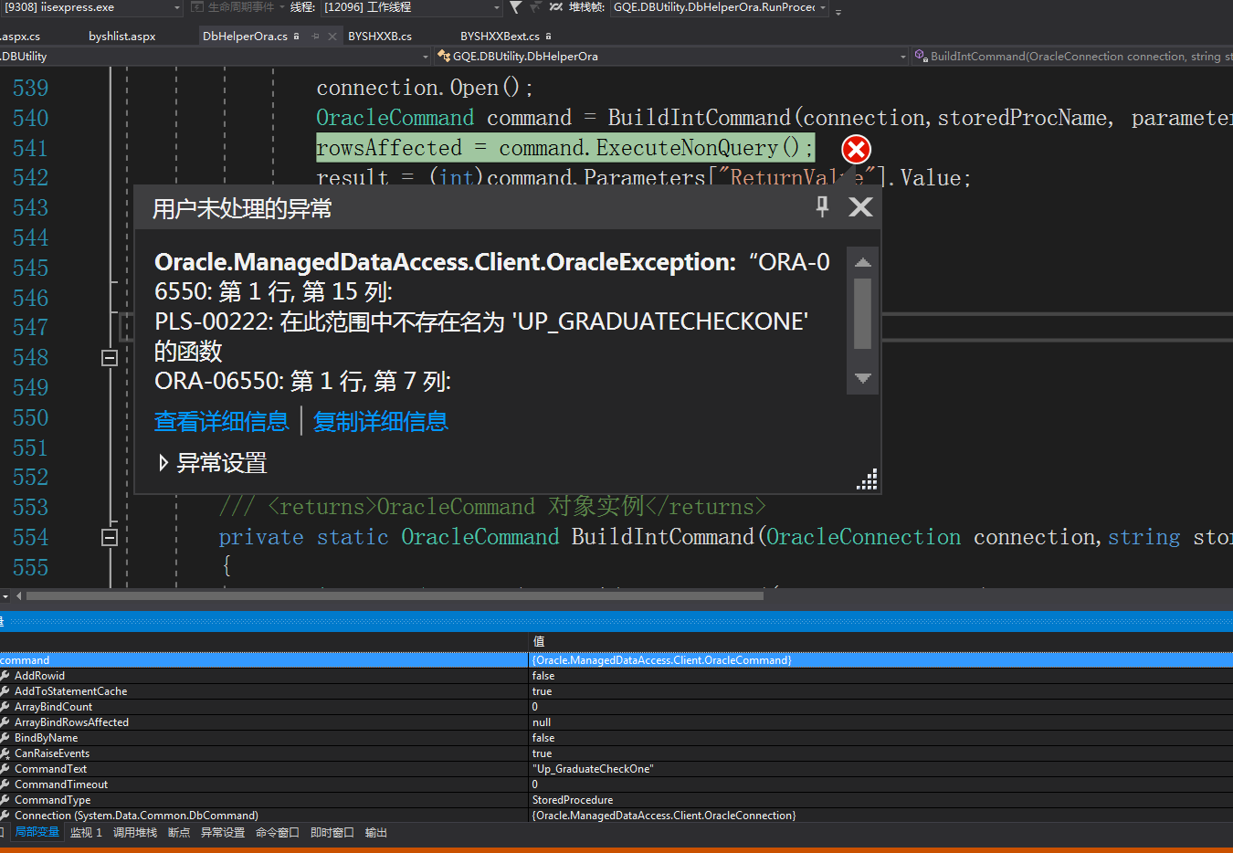This screenshot has height=853, width=1233.
Task: Click line number 539 in the editor
Action: (x=30, y=89)
